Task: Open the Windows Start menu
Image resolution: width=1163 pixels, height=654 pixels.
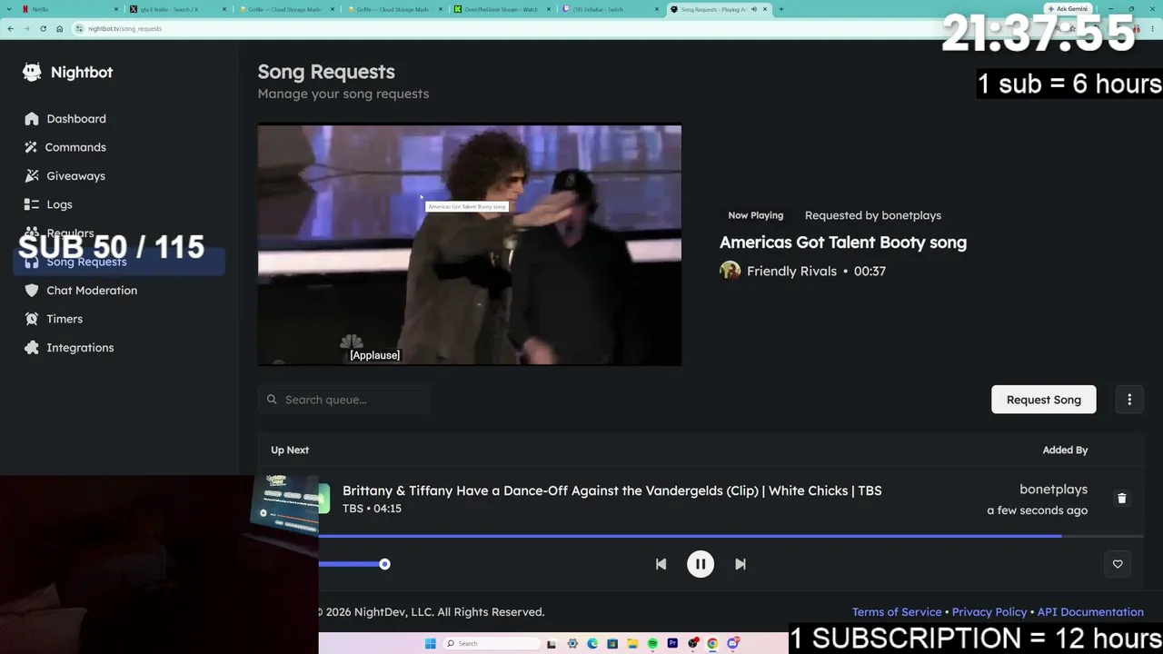Action: click(430, 644)
